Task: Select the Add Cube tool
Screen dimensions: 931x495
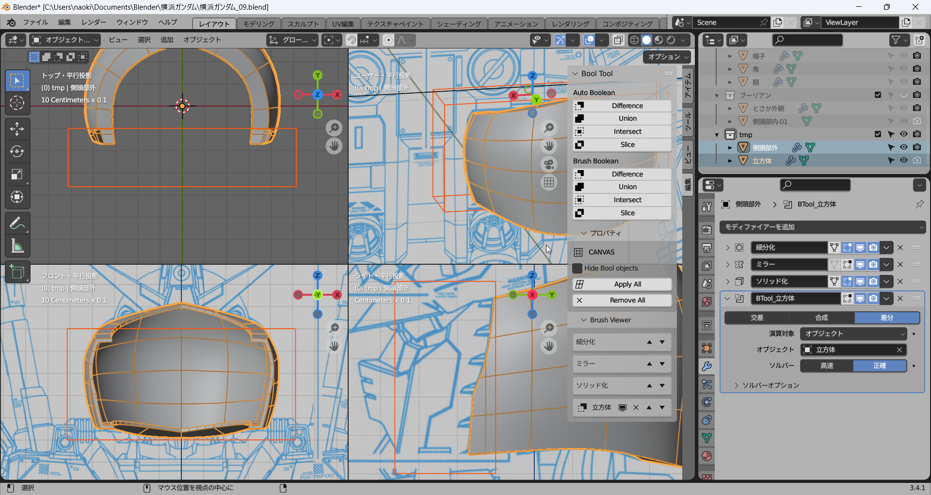Action: [x=17, y=272]
